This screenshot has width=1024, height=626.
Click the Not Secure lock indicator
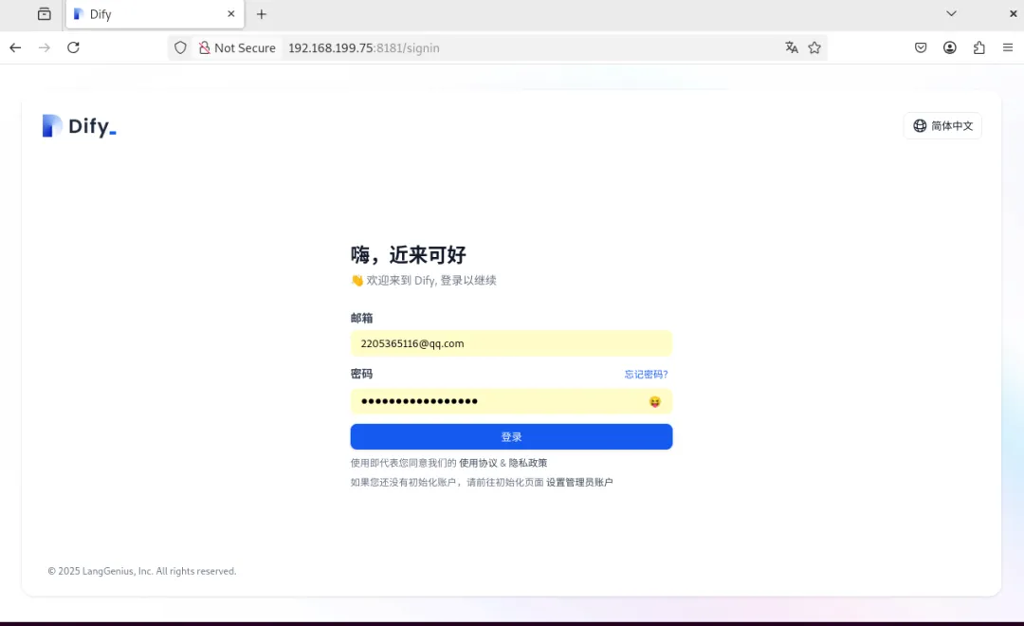237,47
